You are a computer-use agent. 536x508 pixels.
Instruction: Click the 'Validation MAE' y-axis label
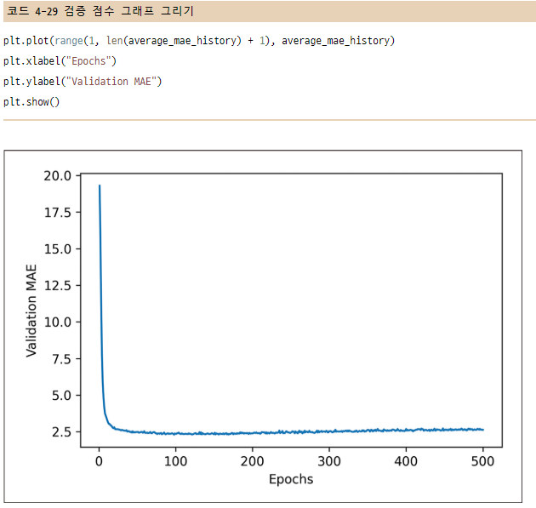[x=31, y=311]
